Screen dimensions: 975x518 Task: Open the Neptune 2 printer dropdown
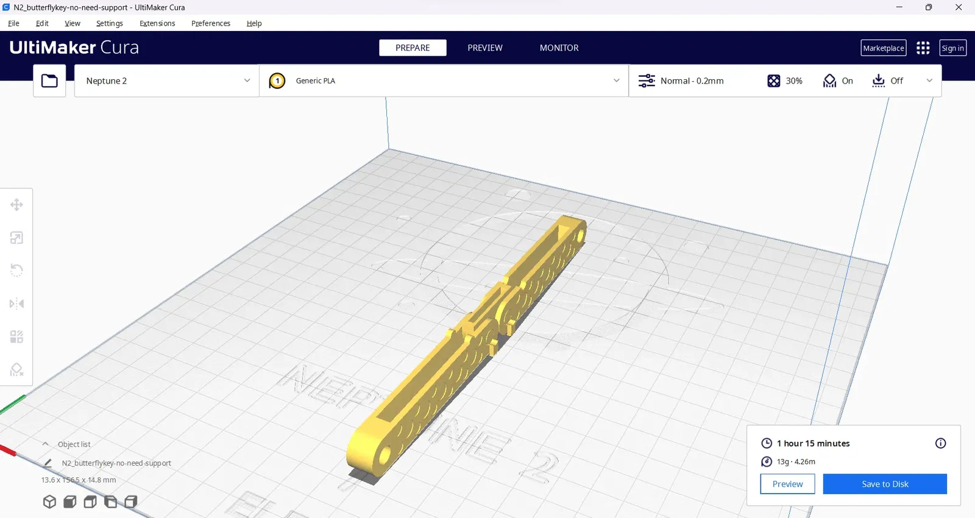pyautogui.click(x=167, y=80)
